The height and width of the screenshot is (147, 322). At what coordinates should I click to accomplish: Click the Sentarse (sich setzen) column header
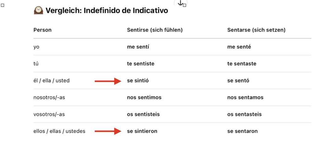pos(256,30)
